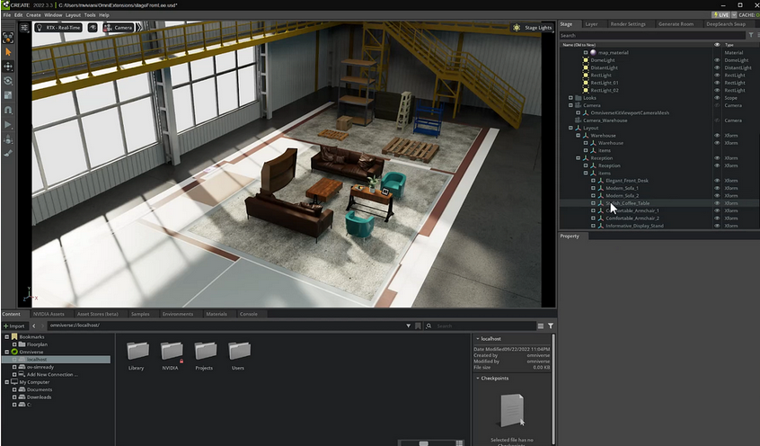The width and height of the screenshot is (760, 446).
Task: Click the Layout xform icon in Stage
Action: (x=578, y=128)
